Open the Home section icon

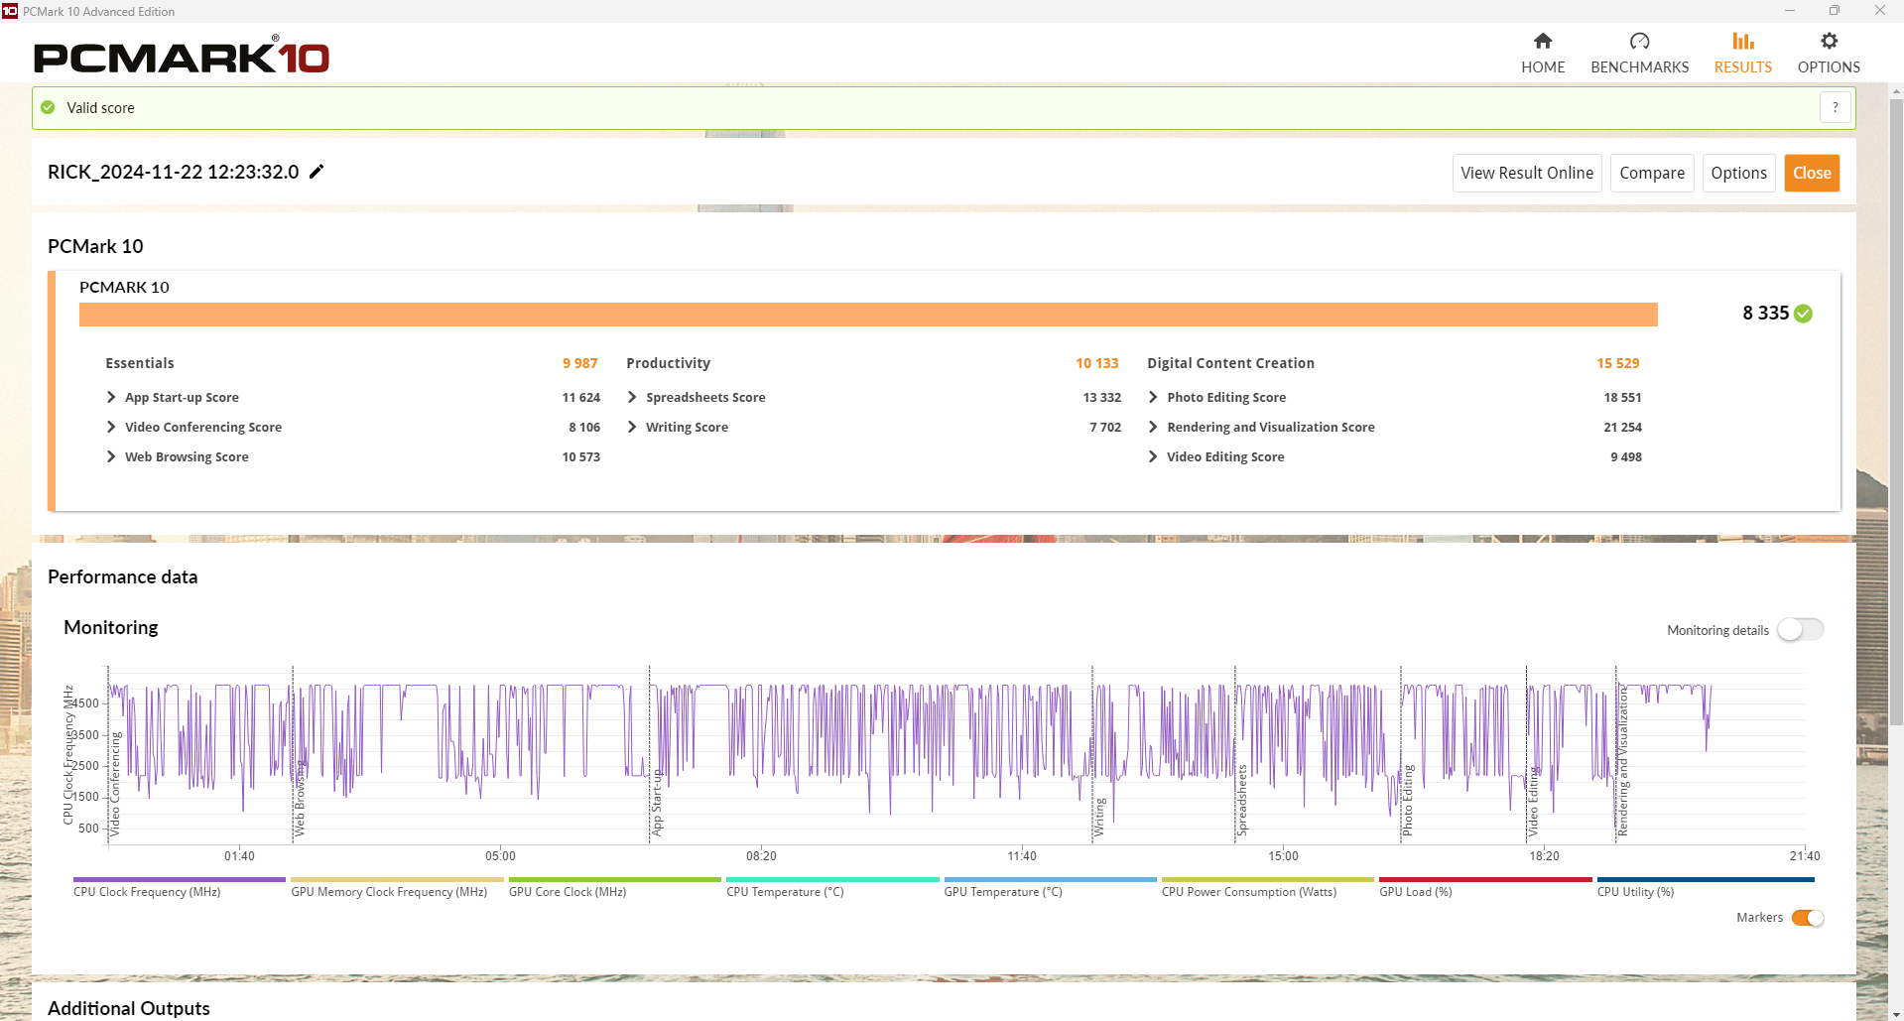[x=1542, y=41]
